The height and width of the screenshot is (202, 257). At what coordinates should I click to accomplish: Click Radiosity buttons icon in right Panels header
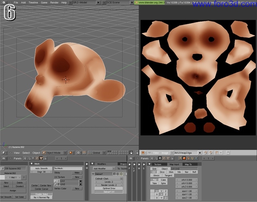(x=192, y=158)
